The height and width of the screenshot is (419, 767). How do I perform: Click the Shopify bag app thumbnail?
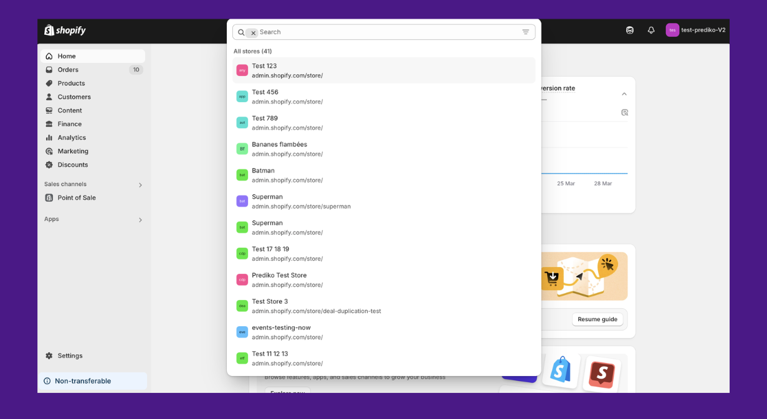click(x=561, y=370)
